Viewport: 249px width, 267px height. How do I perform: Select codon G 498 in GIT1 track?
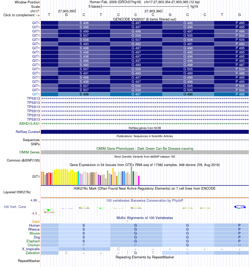(x=136, y=31)
